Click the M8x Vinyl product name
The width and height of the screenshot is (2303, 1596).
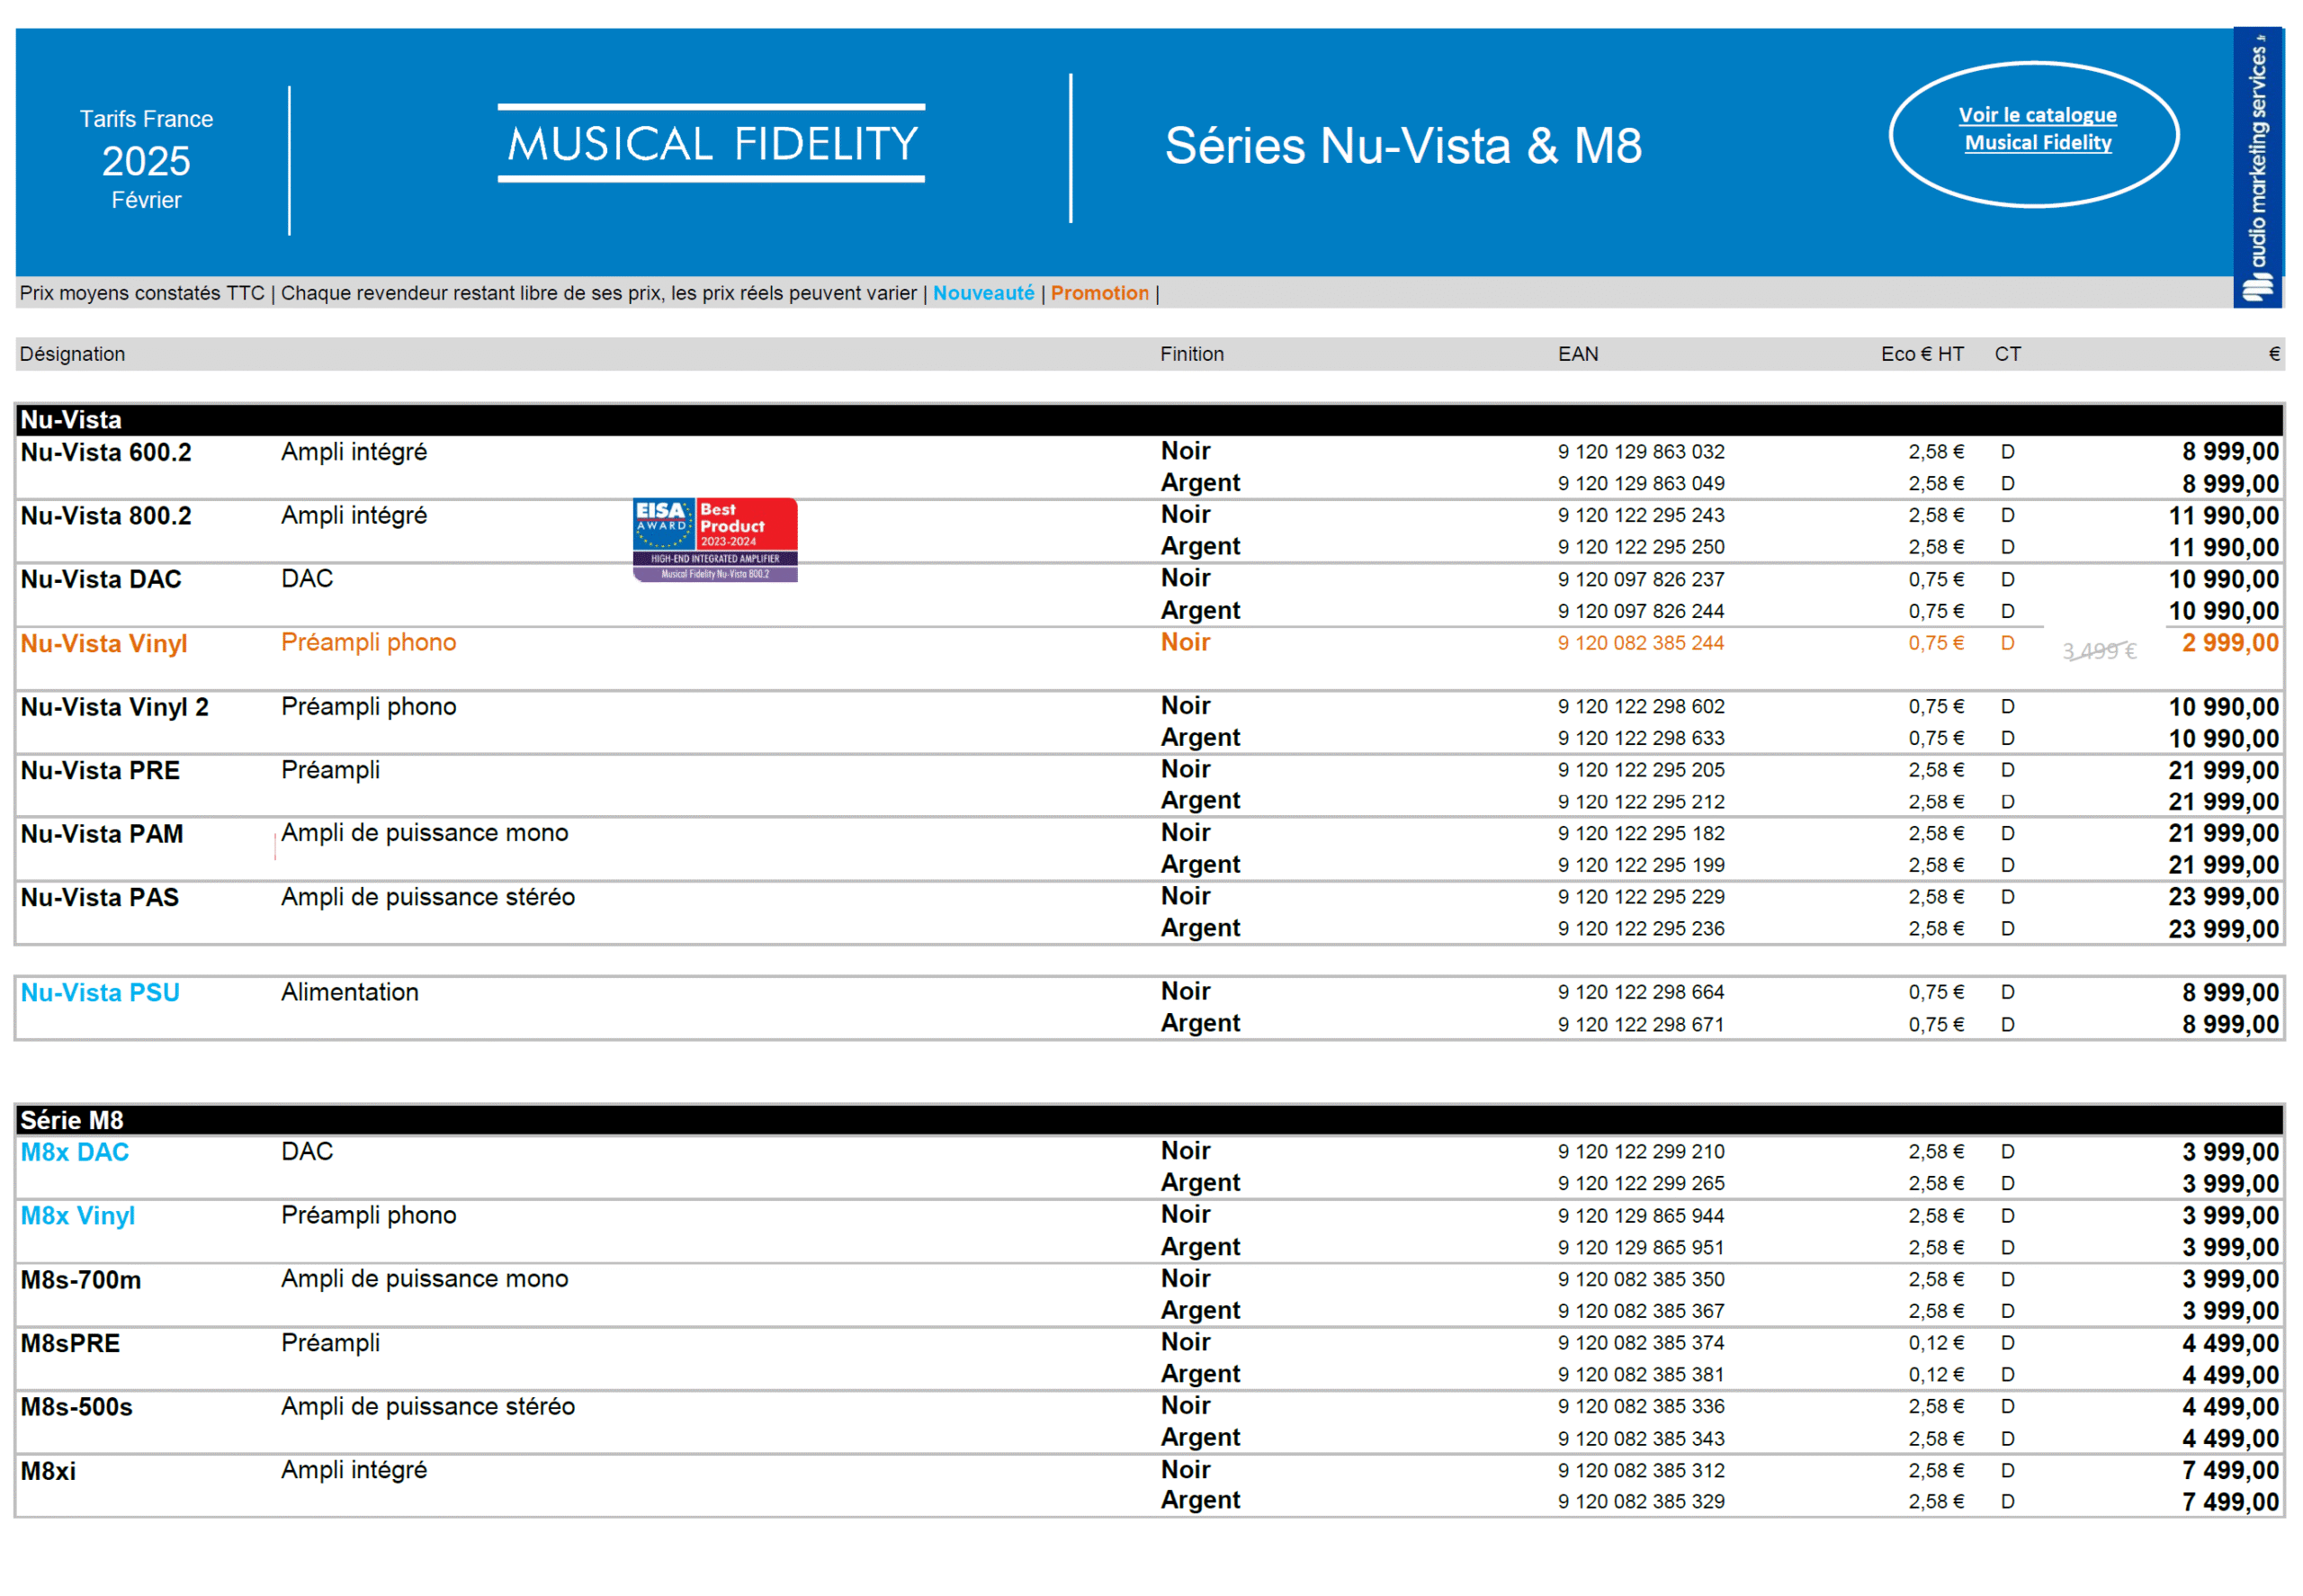point(78,1216)
